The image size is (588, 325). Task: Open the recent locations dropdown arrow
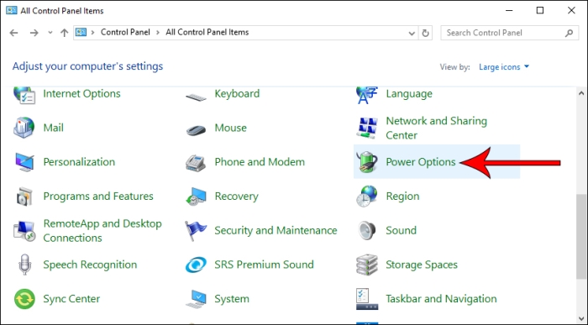click(50, 33)
